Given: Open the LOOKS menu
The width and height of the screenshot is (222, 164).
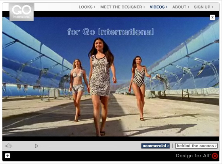Looking at the screenshot, I should click(87, 7).
